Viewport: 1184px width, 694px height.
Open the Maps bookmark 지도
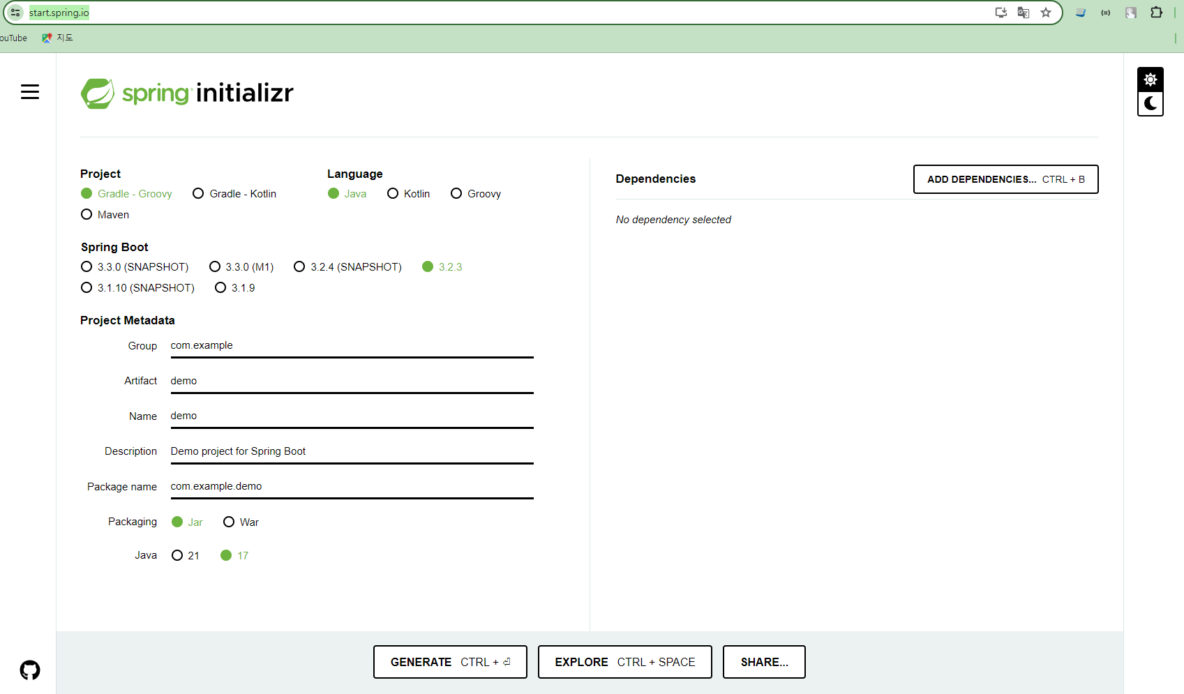click(x=57, y=38)
